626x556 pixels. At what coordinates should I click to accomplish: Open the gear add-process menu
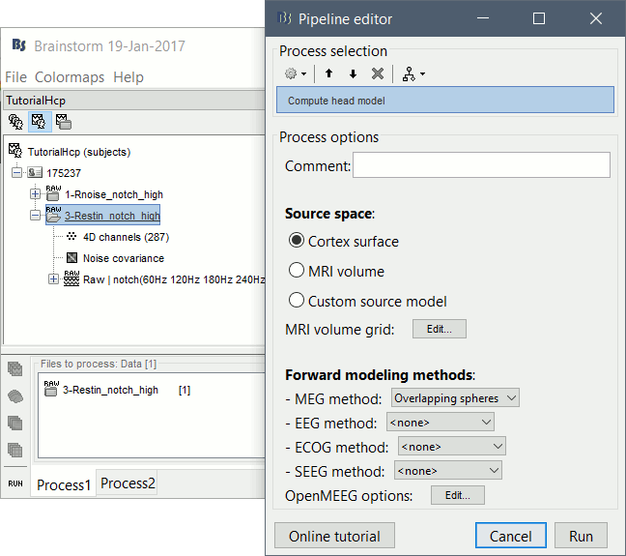pos(294,73)
